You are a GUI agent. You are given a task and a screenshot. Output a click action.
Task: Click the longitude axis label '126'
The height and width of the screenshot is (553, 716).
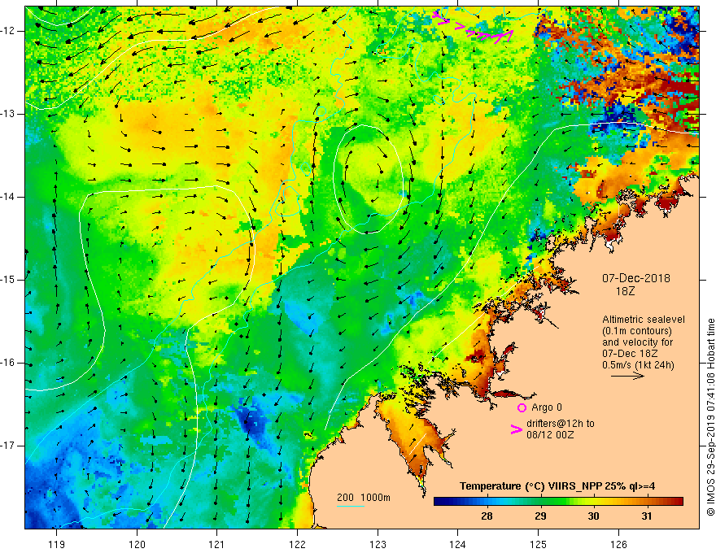618,544
